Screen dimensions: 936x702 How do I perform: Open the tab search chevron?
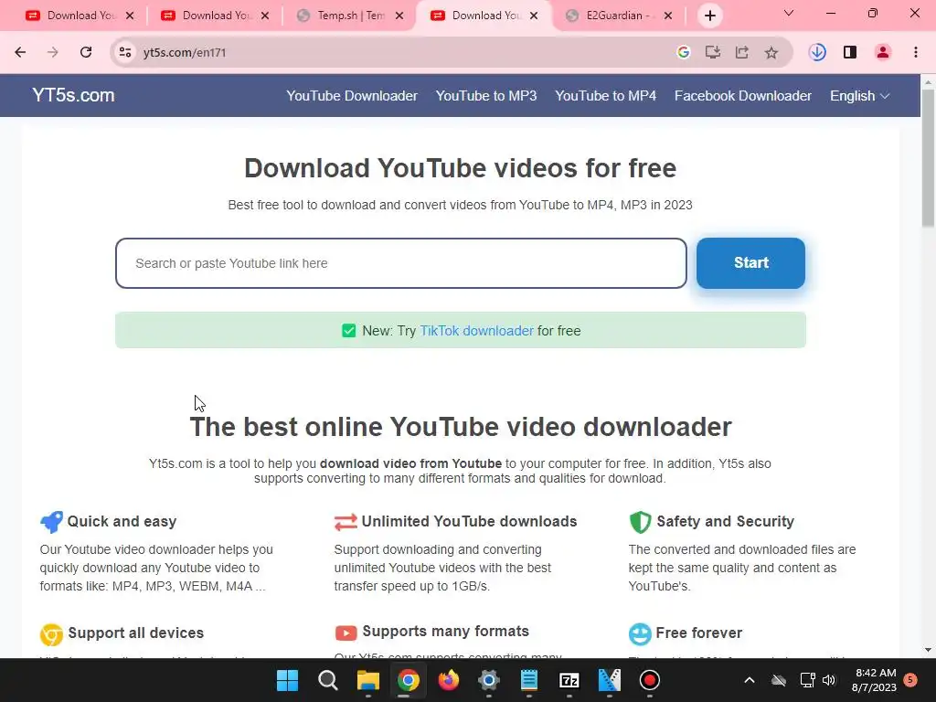coord(789,13)
